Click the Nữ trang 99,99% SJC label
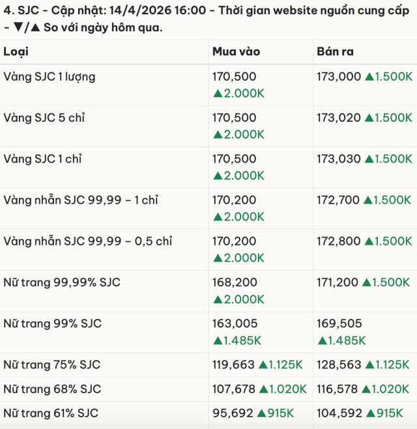 pos(62,283)
